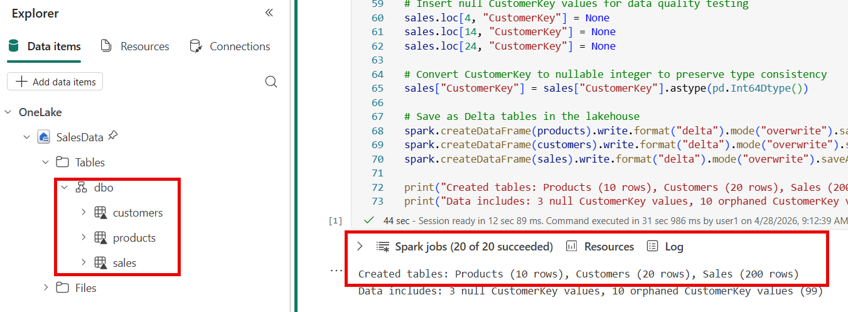
Task: Select the Files folder label
Action: click(86, 288)
